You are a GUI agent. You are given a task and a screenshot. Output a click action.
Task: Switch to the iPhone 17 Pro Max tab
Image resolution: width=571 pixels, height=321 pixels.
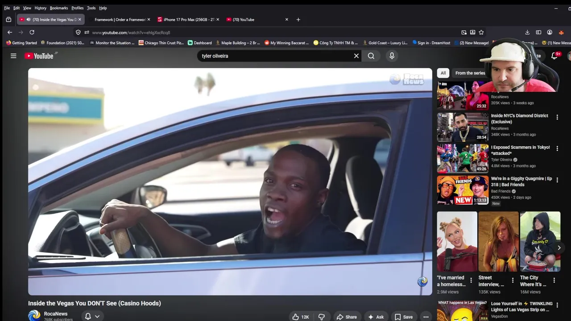[x=188, y=20]
